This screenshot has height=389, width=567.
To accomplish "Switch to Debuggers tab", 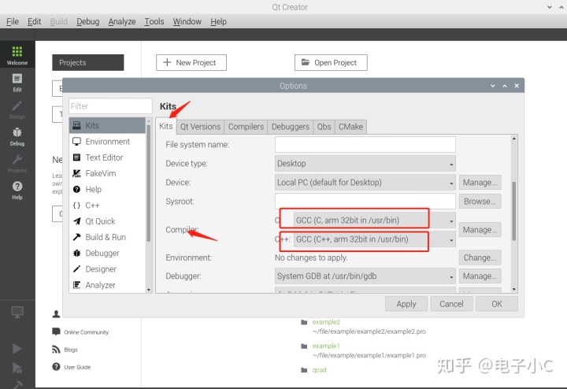I will 291,127.
